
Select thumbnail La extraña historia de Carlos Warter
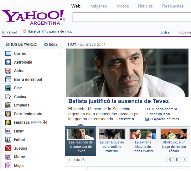pos(143,141)
